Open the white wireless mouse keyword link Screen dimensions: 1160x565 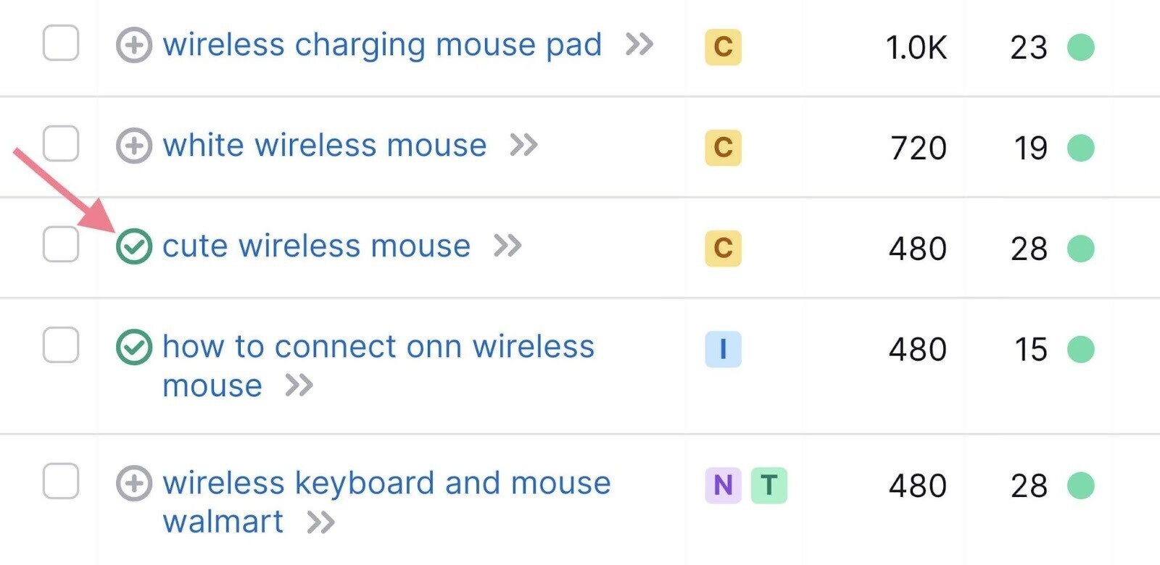(x=323, y=146)
